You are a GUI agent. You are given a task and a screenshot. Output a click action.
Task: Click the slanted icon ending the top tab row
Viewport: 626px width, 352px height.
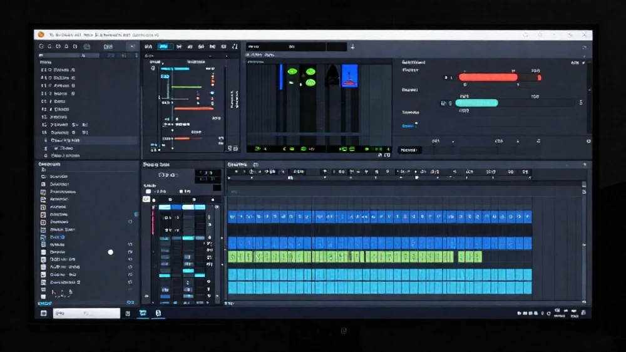click(x=235, y=47)
